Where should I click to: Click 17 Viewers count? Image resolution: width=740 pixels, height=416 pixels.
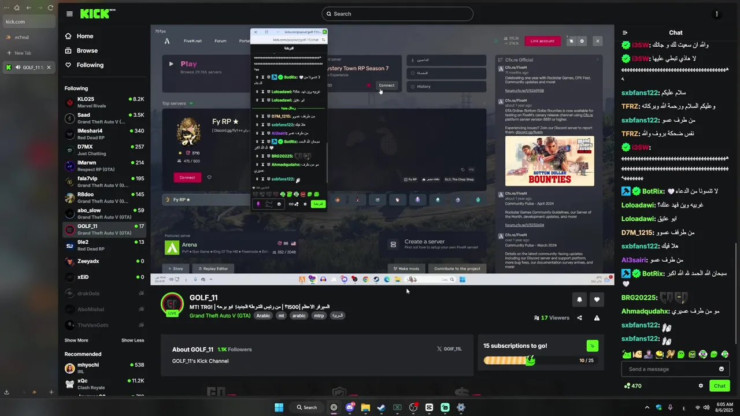(552, 318)
